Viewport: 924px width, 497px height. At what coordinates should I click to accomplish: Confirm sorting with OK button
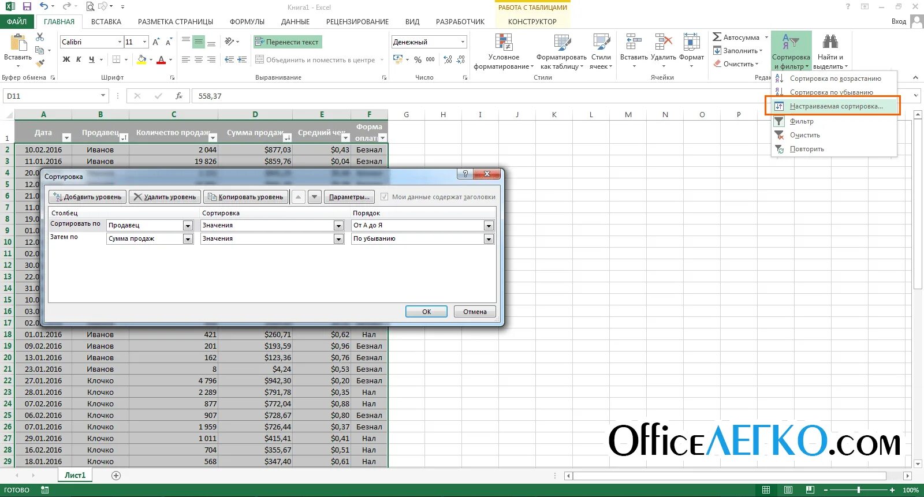[x=426, y=312]
